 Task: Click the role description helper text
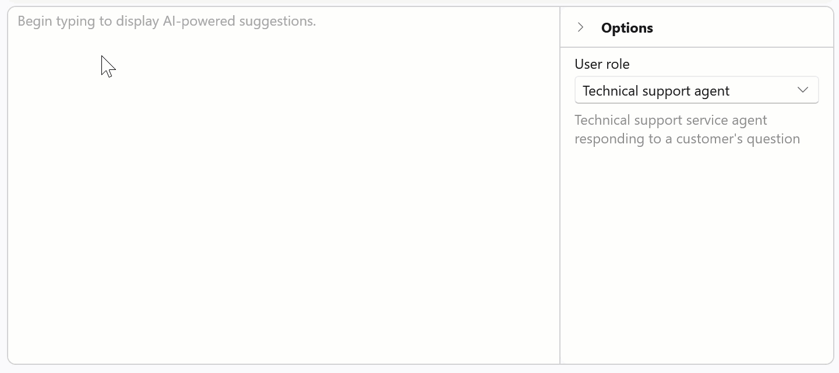pyautogui.click(x=687, y=129)
